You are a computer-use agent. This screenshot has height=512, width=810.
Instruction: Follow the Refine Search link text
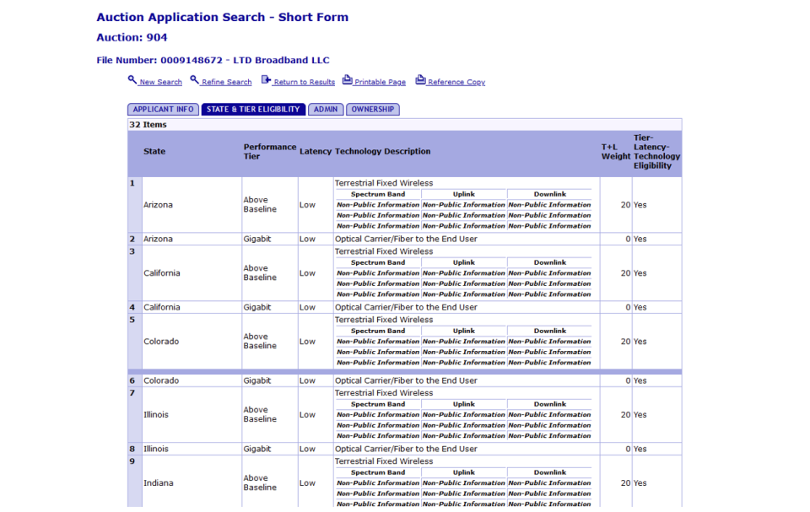click(x=226, y=83)
